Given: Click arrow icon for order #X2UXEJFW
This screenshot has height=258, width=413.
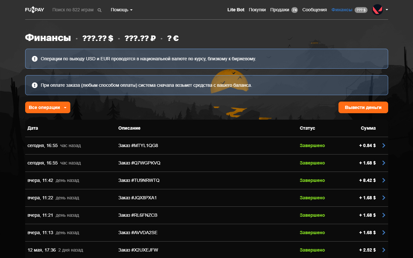Looking at the screenshot, I should click(x=384, y=250).
